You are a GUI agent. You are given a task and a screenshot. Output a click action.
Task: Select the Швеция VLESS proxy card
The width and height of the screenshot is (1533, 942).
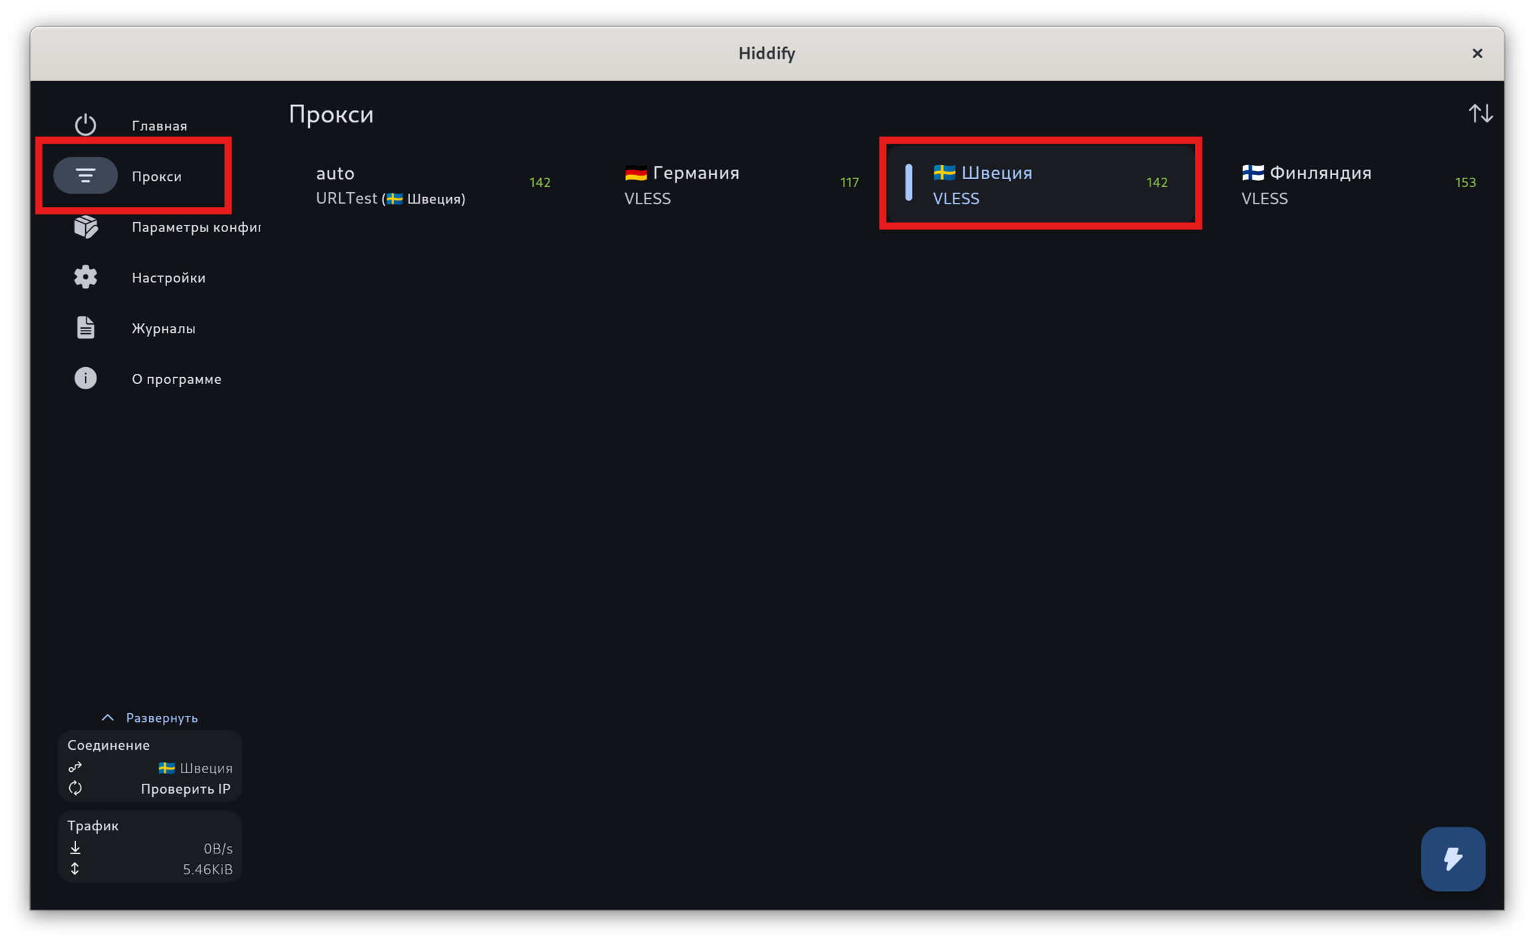[x=1040, y=184]
